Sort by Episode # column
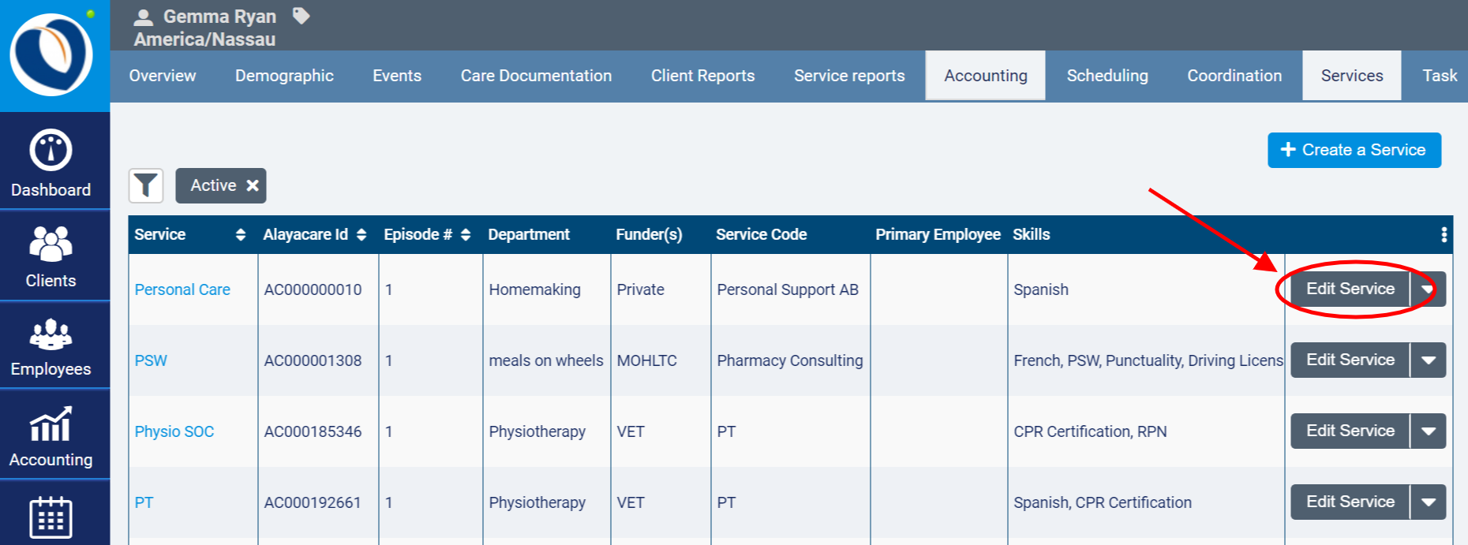This screenshot has height=545, width=1468. 466,235
